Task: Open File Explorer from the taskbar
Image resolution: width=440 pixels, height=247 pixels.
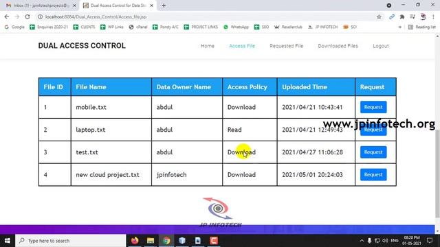Action: click(151, 241)
